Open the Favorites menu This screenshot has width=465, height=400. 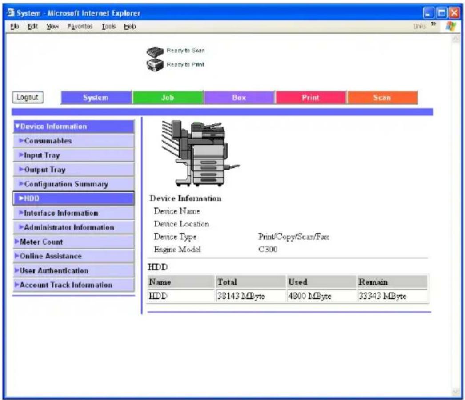point(80,26)
